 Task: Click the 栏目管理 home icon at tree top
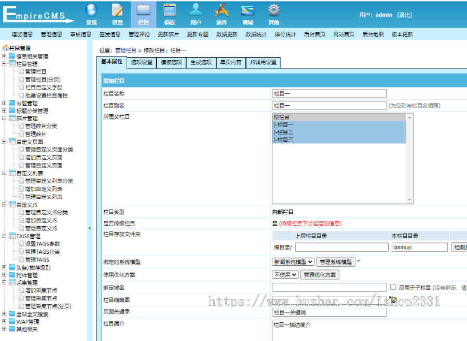click(x=5, y=48)
